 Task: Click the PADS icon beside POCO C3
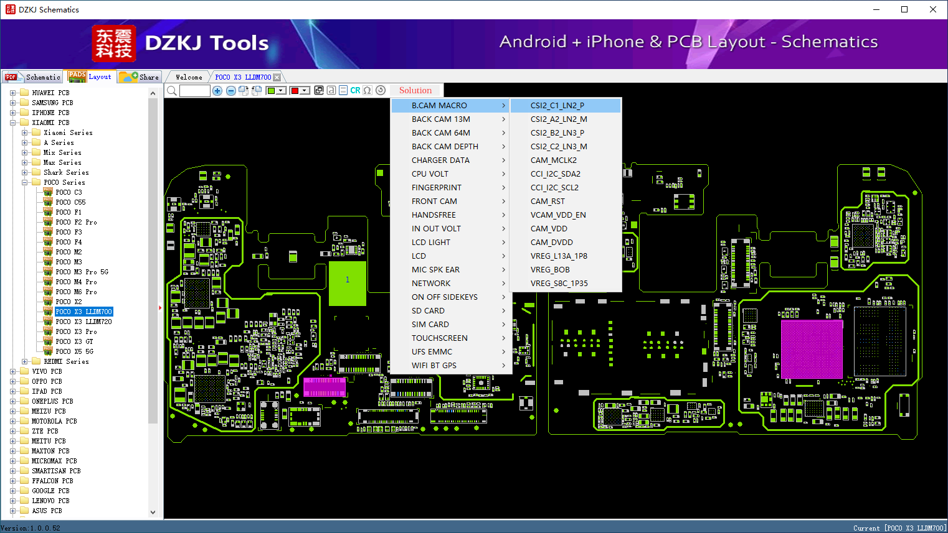tap(48, 192)
